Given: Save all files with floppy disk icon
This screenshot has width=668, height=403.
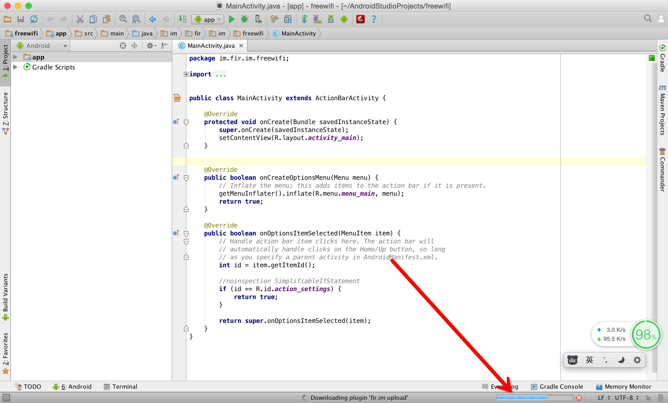Looking at the screenshot, I should 21,19.
